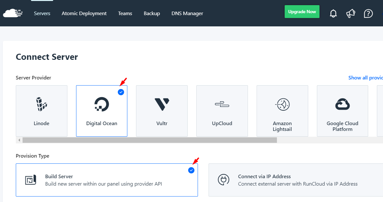Open the Backup section
Viewport: 383px width, 202px height.
click(x=152, y=13)
